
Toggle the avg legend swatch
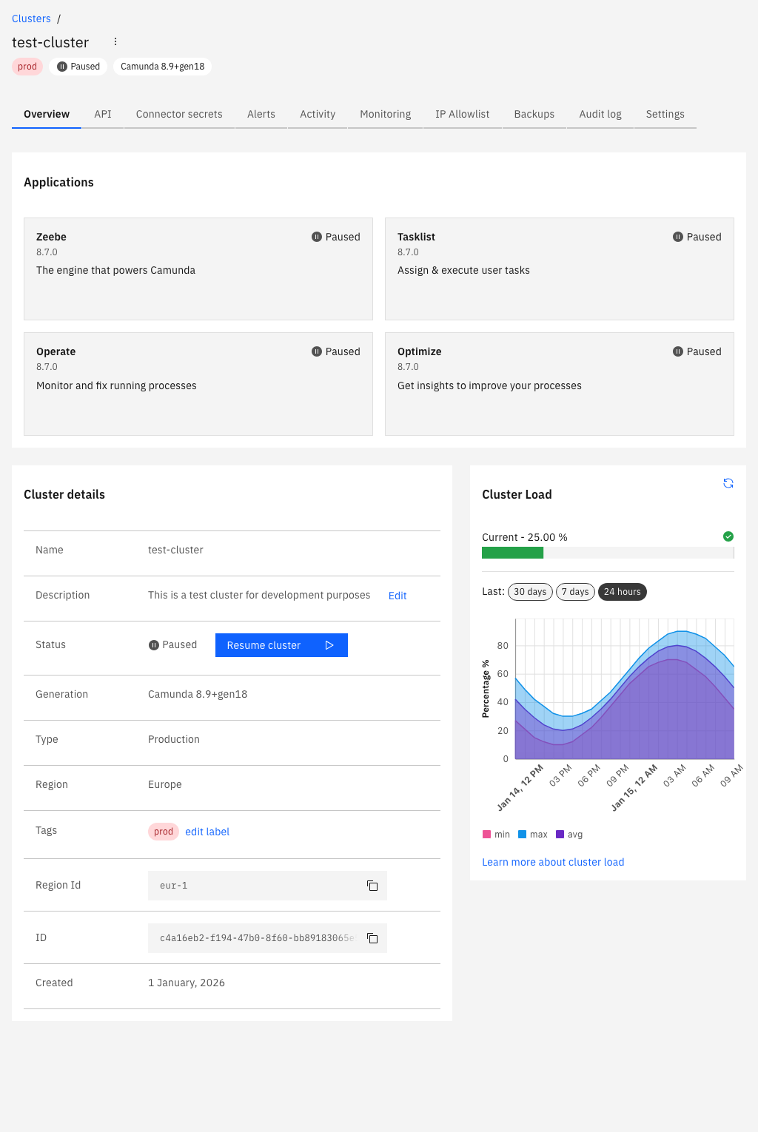[x=560, y=835]
